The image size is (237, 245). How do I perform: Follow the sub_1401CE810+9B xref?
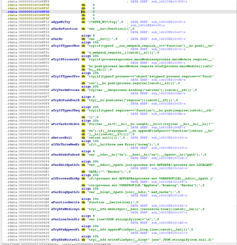click(168, 80)
